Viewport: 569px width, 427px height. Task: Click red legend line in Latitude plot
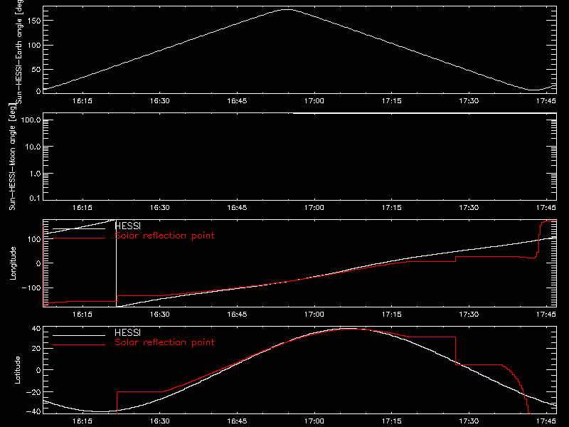79,344
